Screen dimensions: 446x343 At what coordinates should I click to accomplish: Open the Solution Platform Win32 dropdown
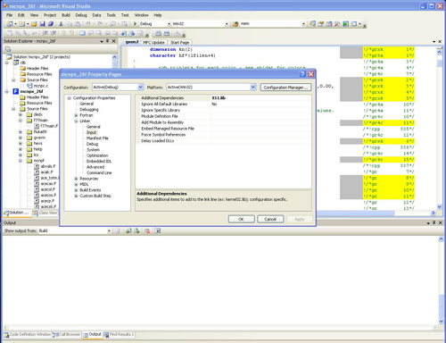pyautogui.click(x=227, y=24)
